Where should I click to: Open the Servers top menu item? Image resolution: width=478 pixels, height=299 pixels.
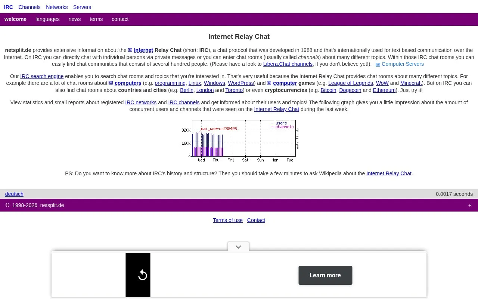[x=82, y=7]
